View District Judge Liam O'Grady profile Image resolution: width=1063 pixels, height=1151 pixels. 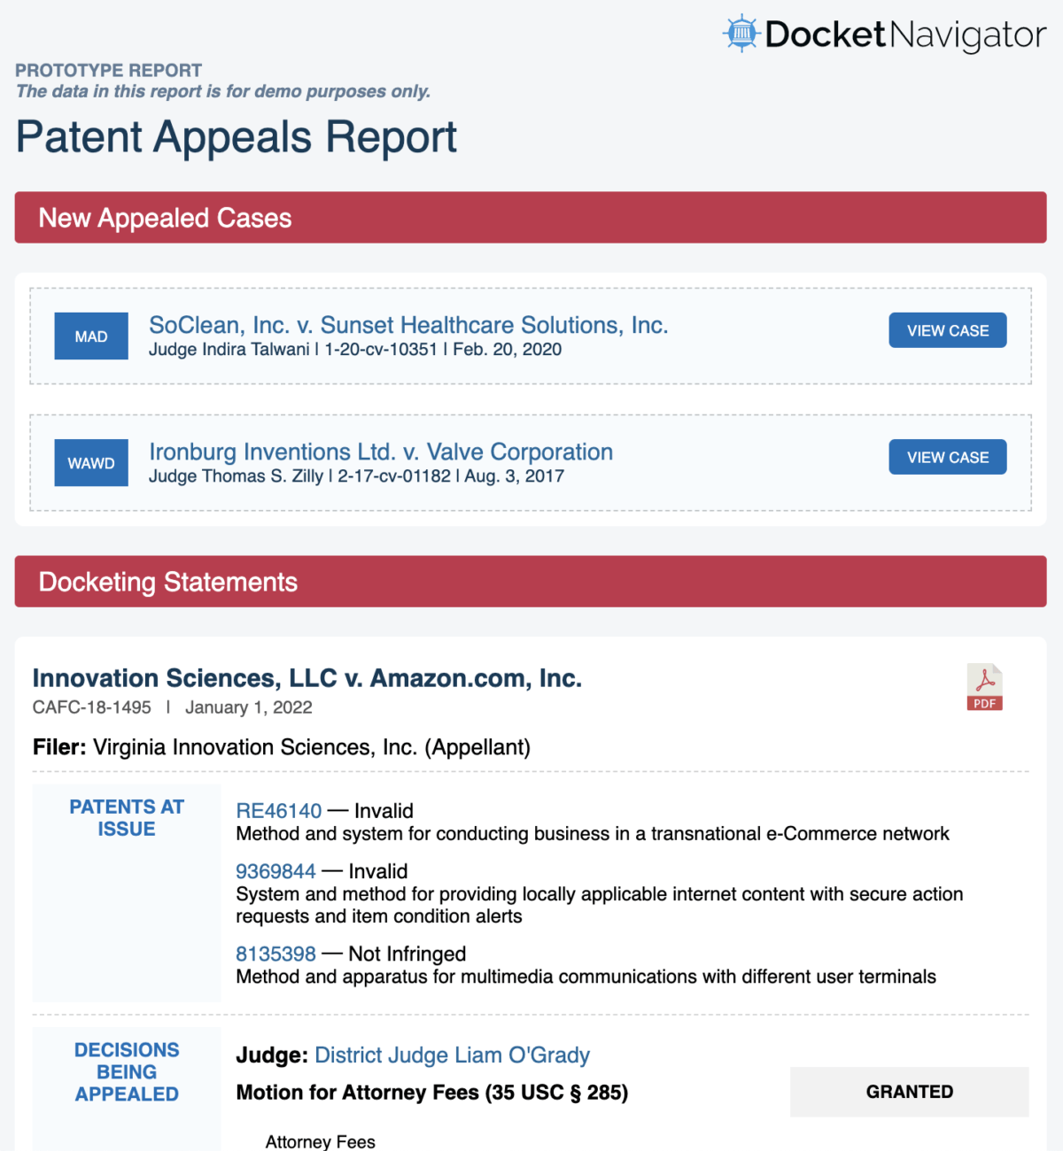point(452,1055)
